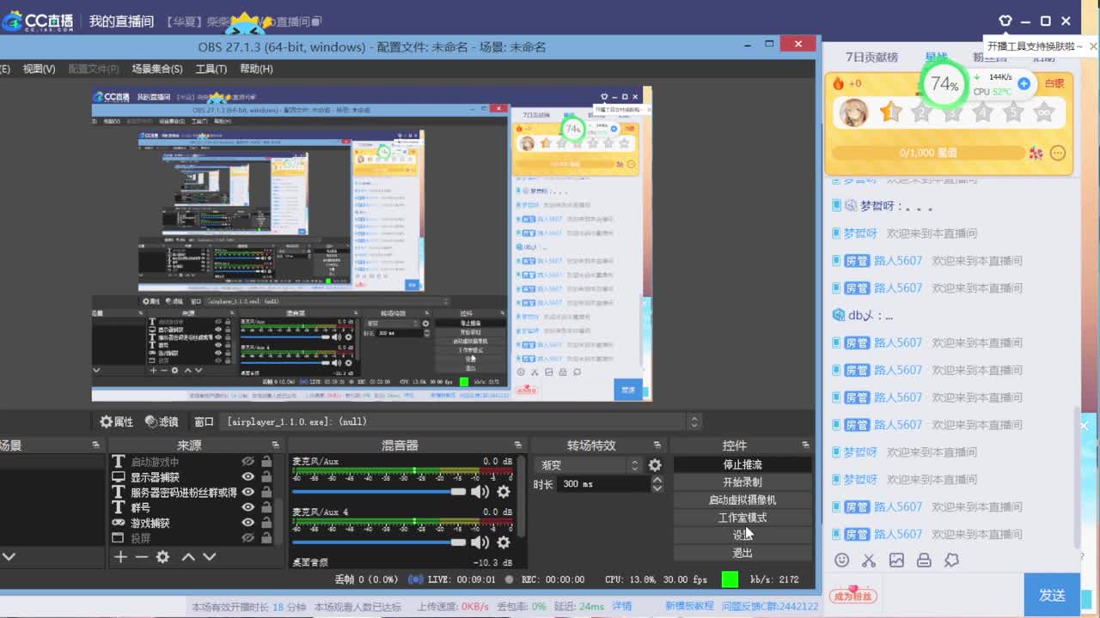Send the chat message with 发送

(1052, 595)
